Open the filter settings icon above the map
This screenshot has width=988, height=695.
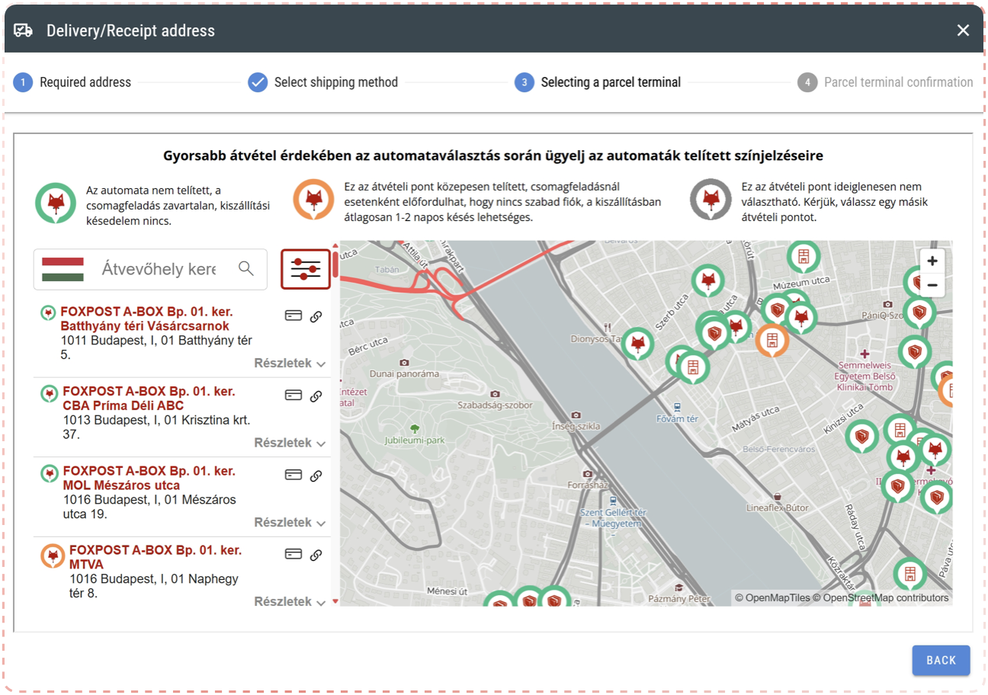pos(306,269)
